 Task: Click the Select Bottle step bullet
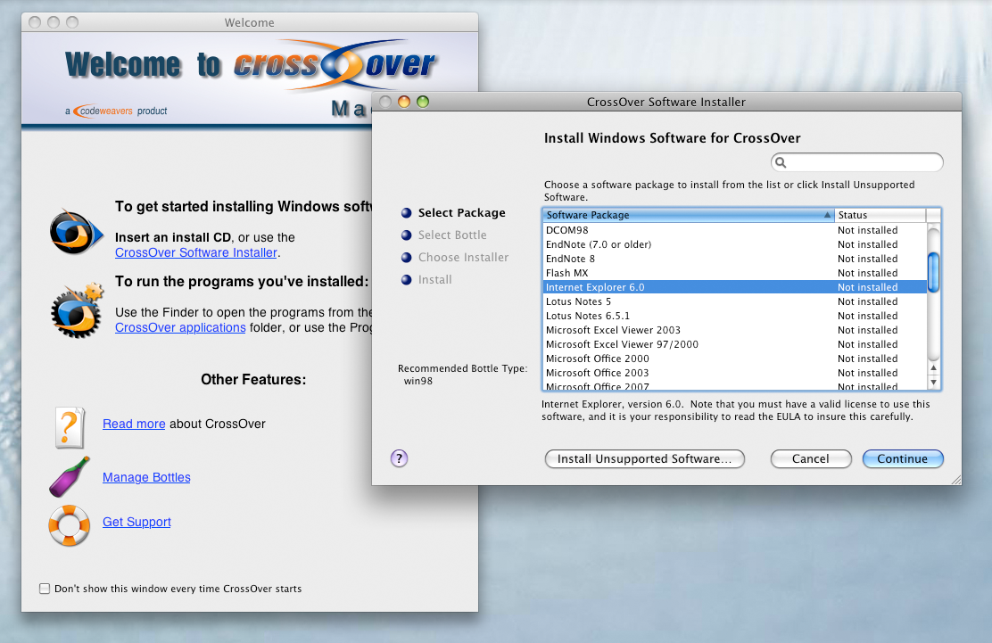pyautogui.click(x=406, y=235)
